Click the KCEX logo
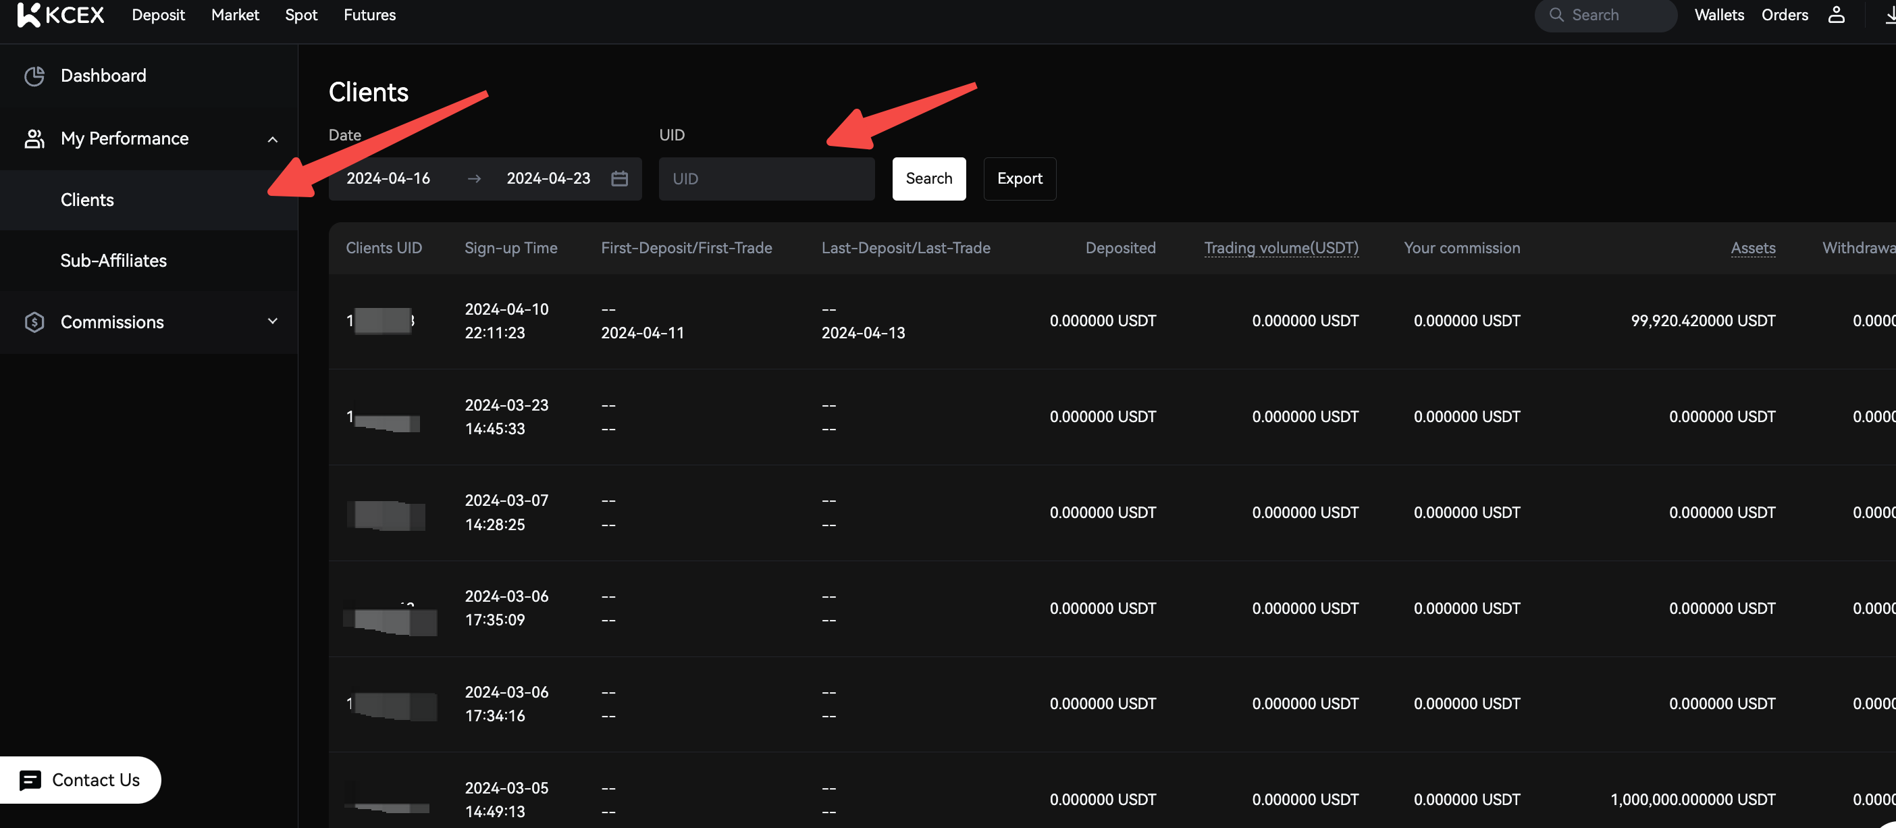 (60, 15)
